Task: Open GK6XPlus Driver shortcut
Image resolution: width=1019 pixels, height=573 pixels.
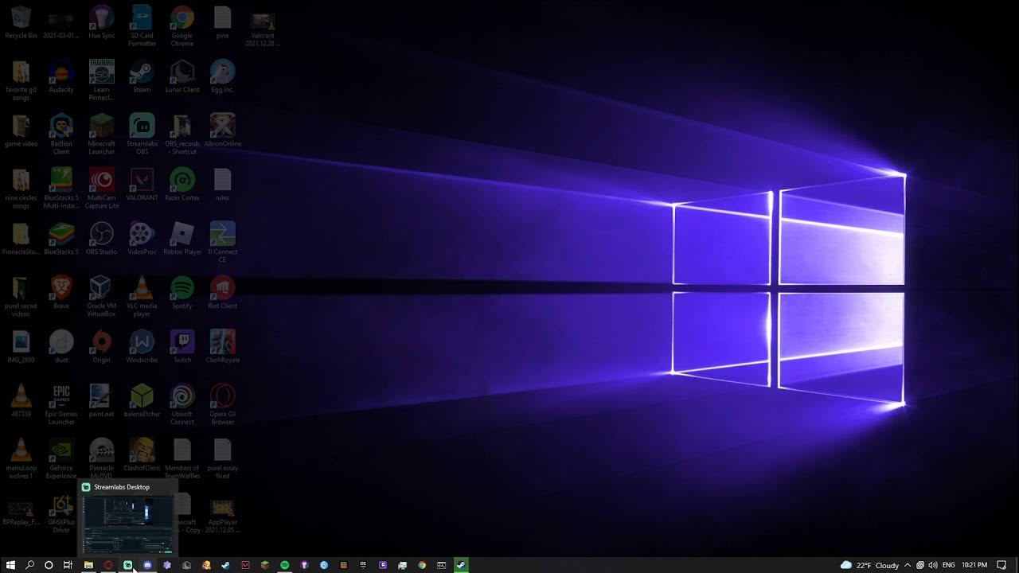Action: 61,513
